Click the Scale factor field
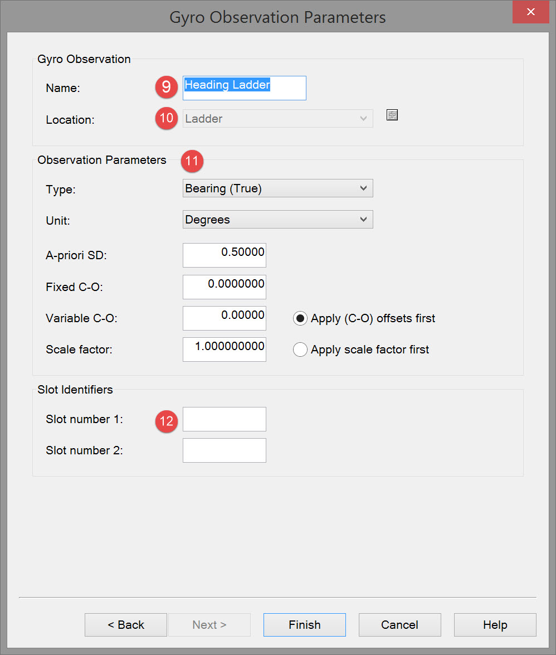Viewport: 556px width, 655px height. click(x=224, y=349)
